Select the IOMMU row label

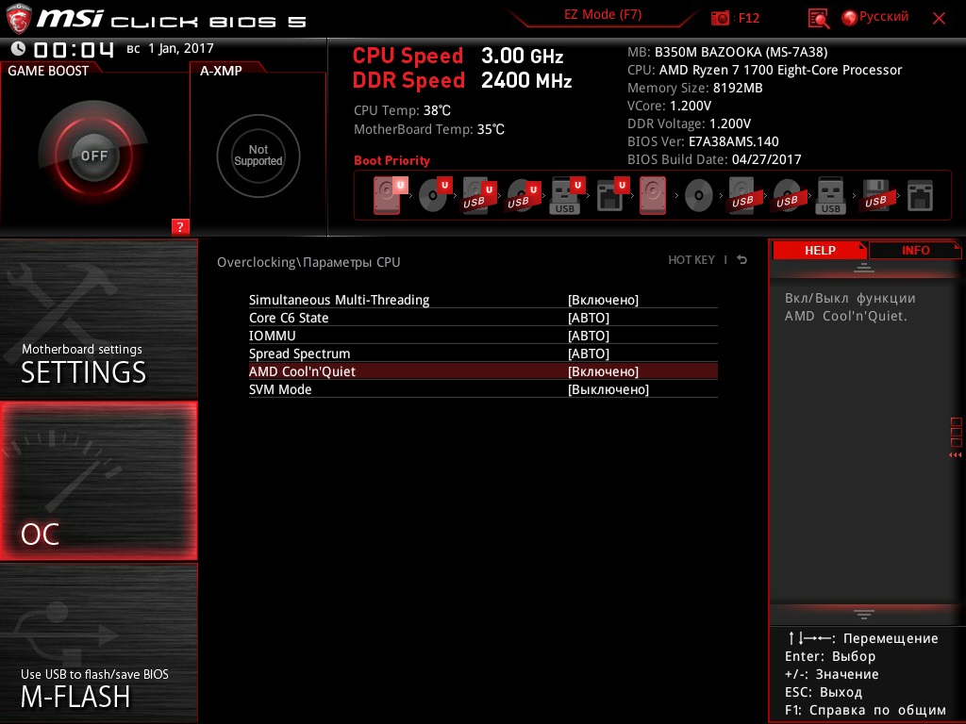272,336
